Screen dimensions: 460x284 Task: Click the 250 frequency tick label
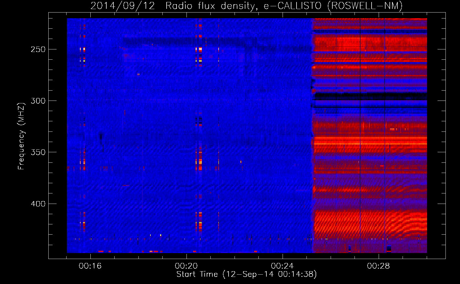(38, 49)
